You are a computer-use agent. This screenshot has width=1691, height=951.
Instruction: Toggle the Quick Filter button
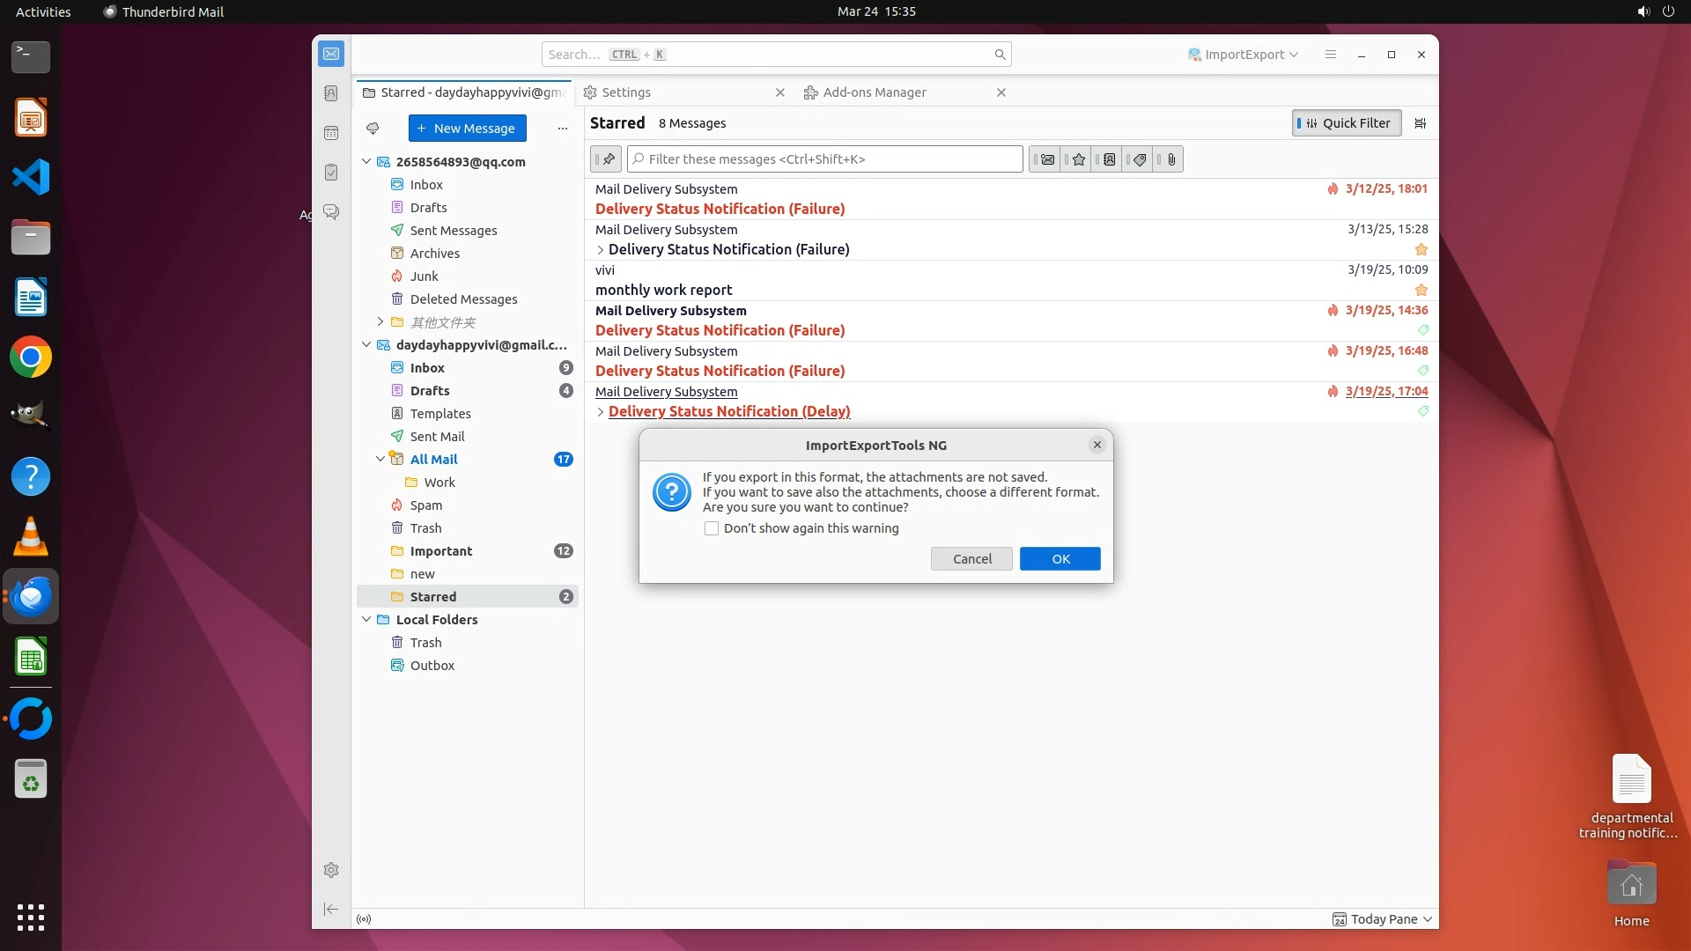click(1347, 123)
